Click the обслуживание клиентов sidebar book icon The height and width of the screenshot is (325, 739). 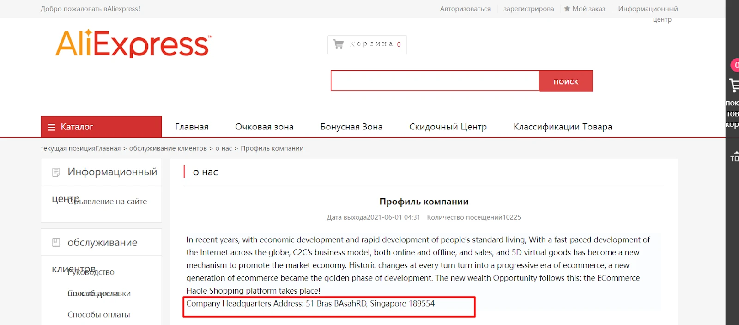56,242
